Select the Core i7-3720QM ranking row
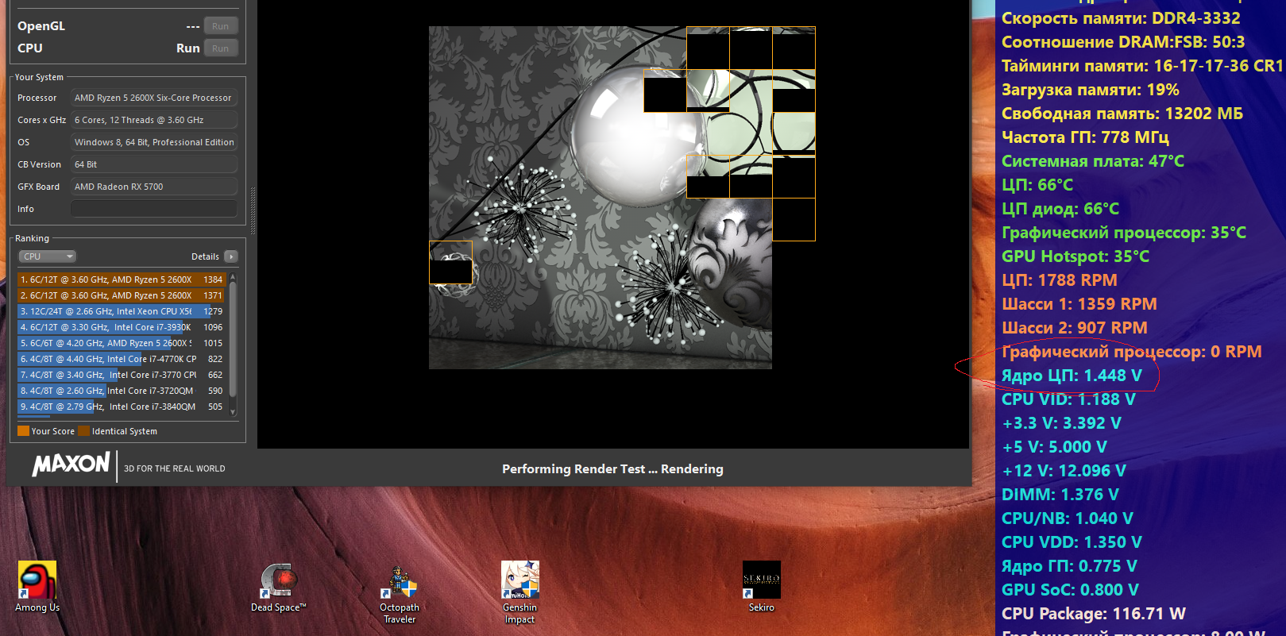The width and height of the screenshot is (1286, 636). coord(122,391)
